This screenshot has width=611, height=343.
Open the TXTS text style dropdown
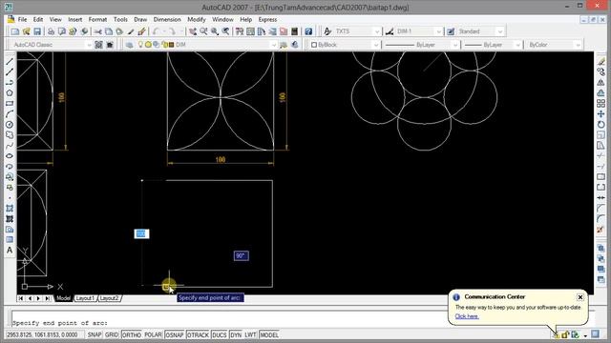coord(377,31)
